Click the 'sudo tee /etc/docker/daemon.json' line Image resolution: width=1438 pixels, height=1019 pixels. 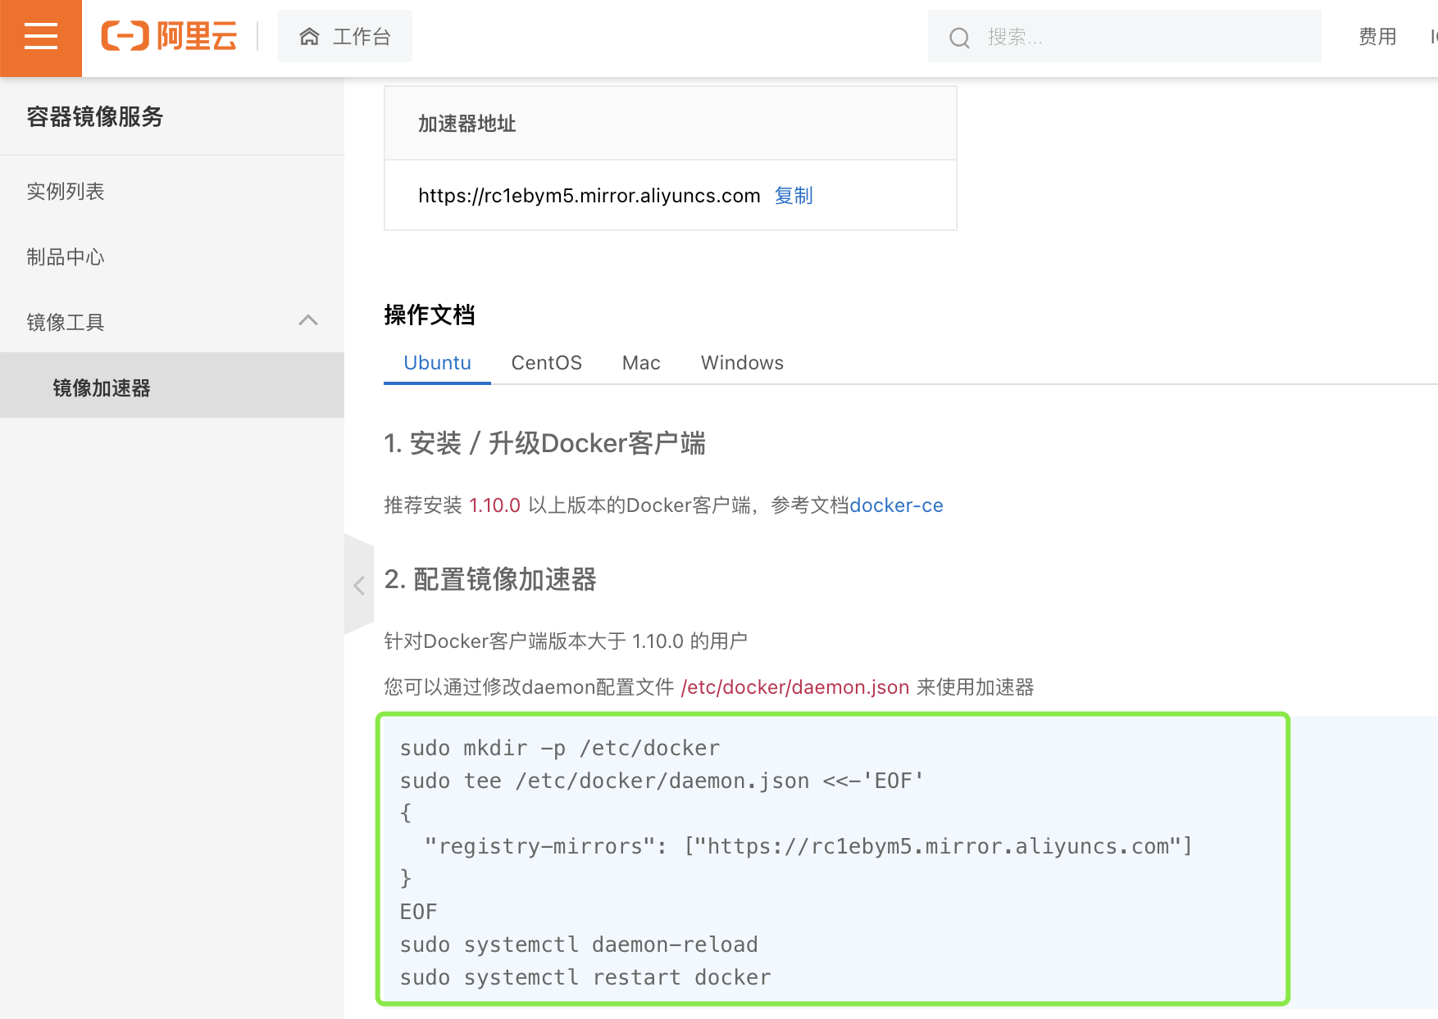pos(662,781)
